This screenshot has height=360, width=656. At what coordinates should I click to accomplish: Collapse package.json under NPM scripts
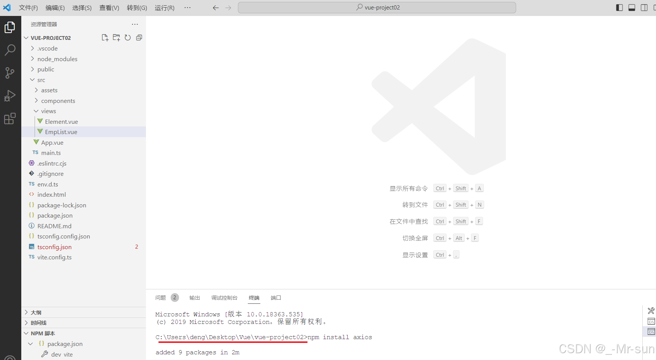[84, 344]
